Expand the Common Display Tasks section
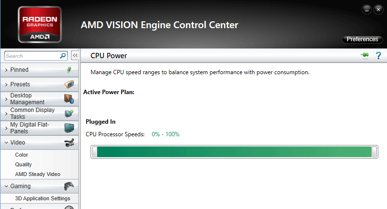The image size is (387, 209). pyautogui.click(x=39, y=113)
